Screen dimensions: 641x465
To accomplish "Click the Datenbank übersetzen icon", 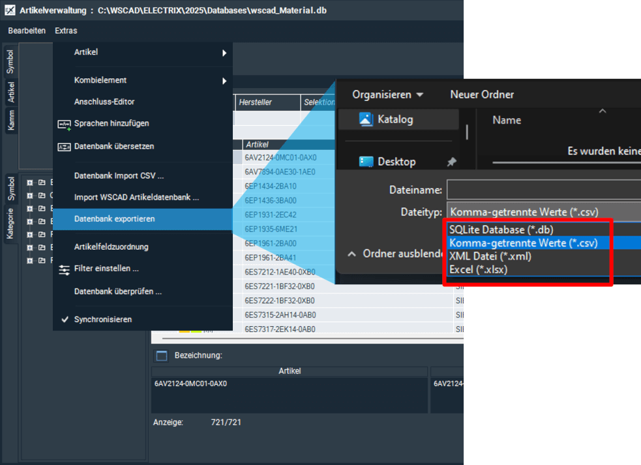I will (64, 147).
